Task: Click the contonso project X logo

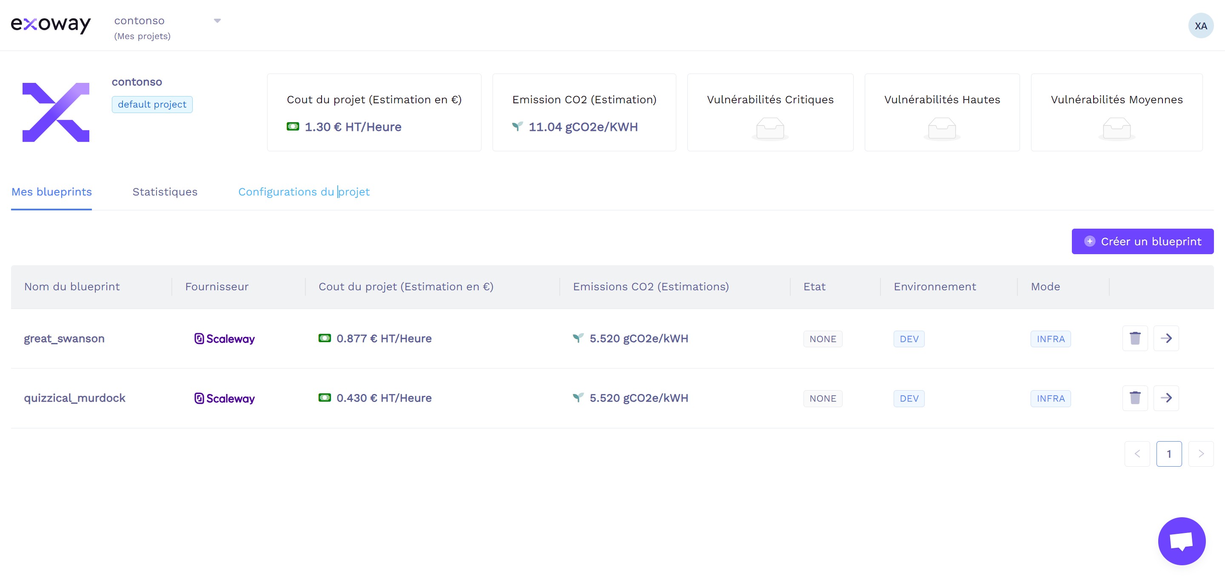Action: [56, 112]
